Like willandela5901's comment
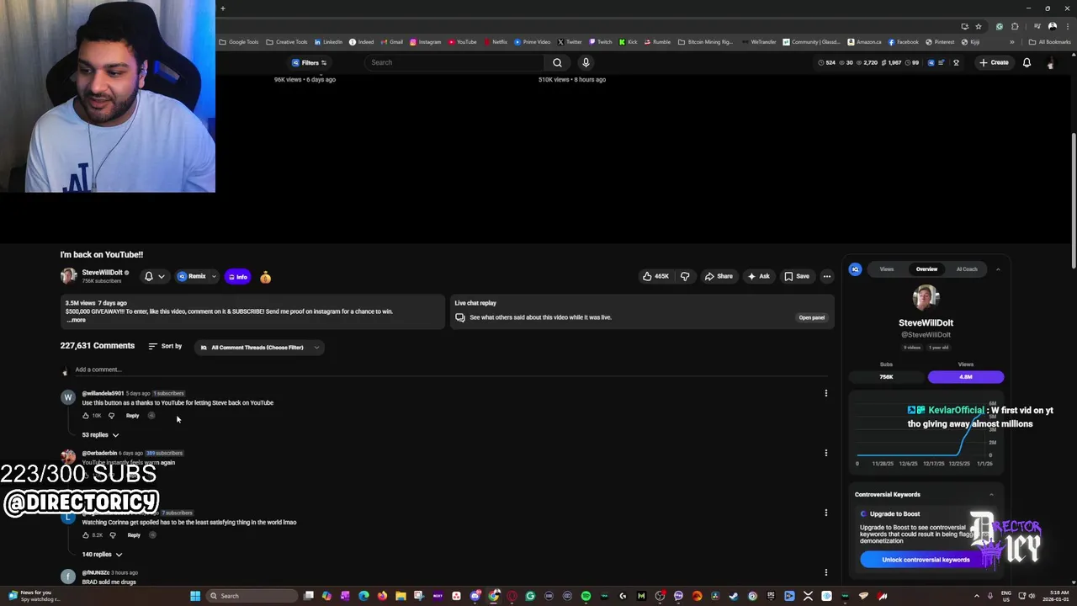The height and width of the screenshot is (606, 1077). coord(86,416)
